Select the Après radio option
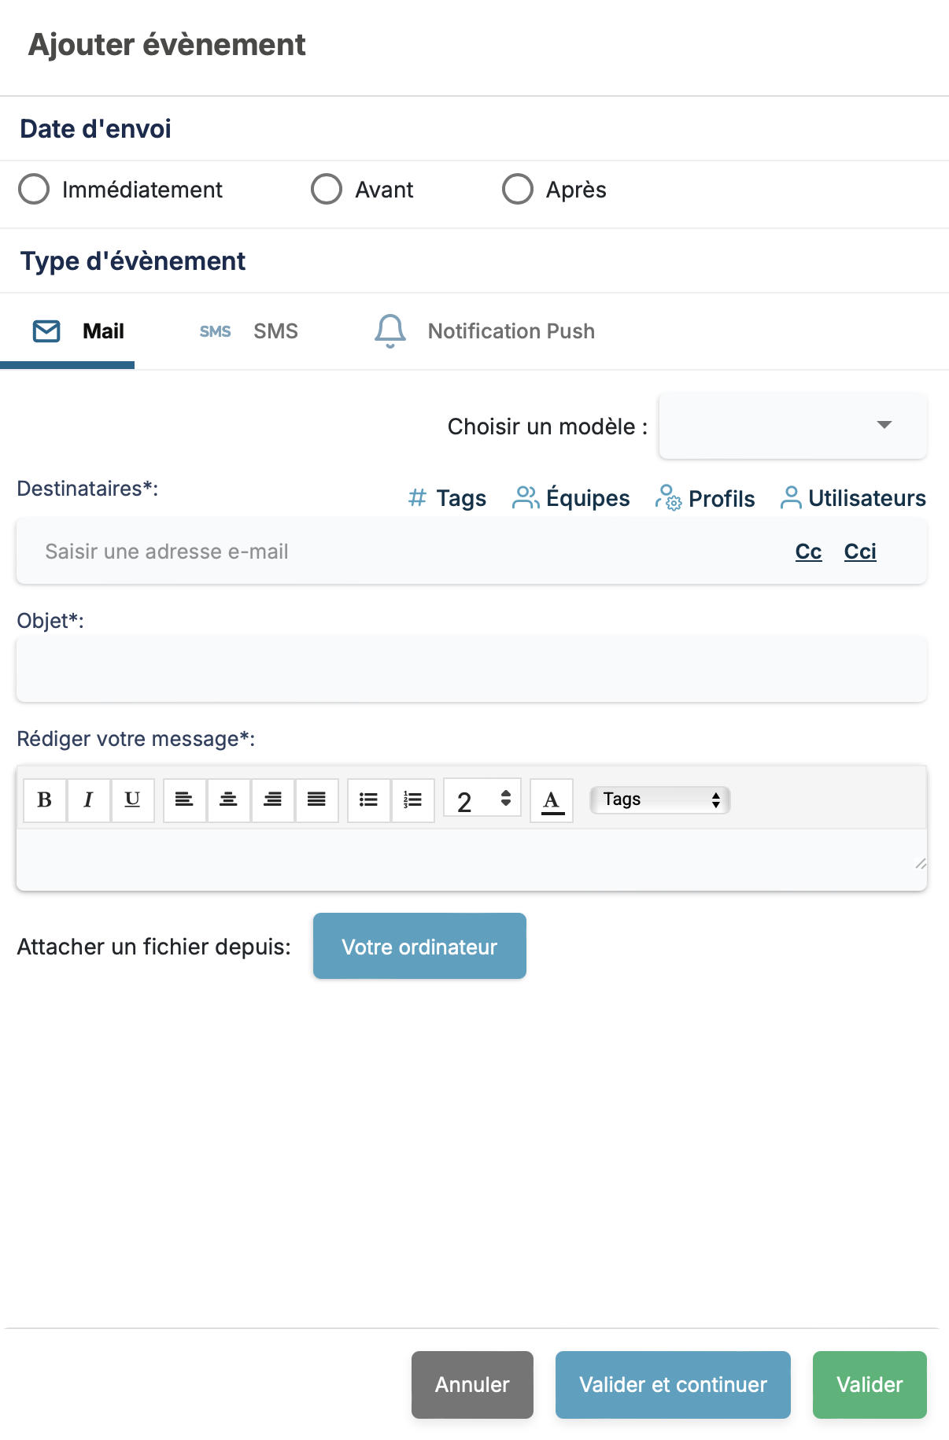 coord(518,190)
